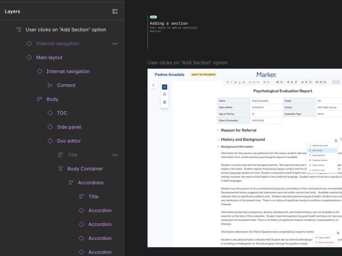Click the blue plus button in side panel

pos(165,87)
